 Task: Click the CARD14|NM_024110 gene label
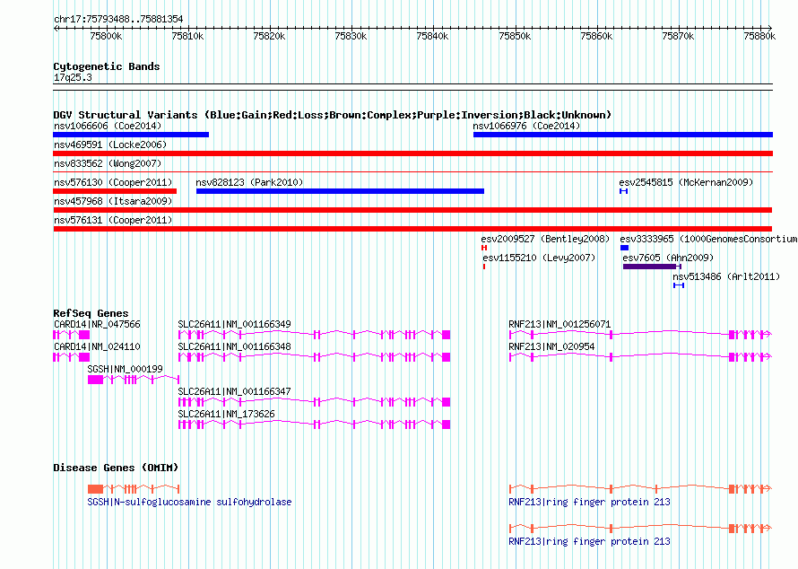point(97,346)
